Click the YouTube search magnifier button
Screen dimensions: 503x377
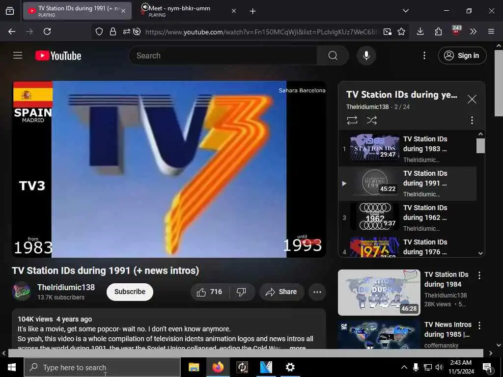click(333, 56)
